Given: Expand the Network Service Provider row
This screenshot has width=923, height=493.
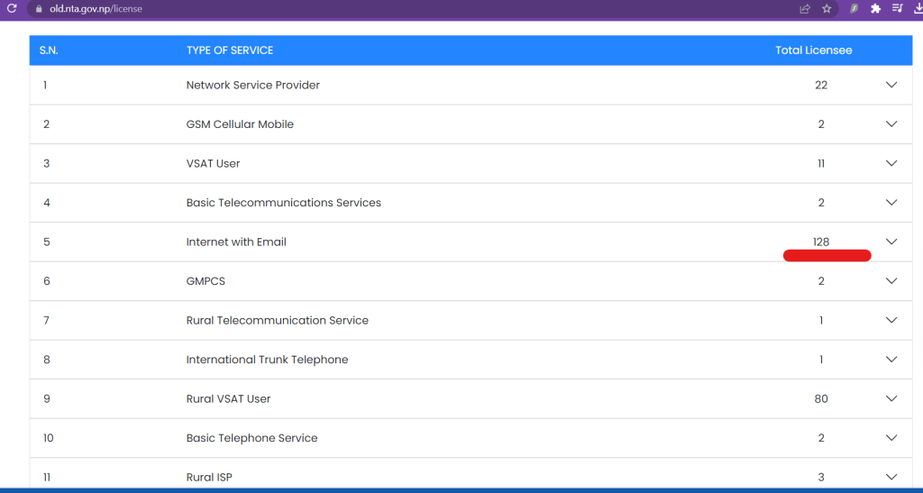Looking at the screenshot, I should tap(891, 85).
